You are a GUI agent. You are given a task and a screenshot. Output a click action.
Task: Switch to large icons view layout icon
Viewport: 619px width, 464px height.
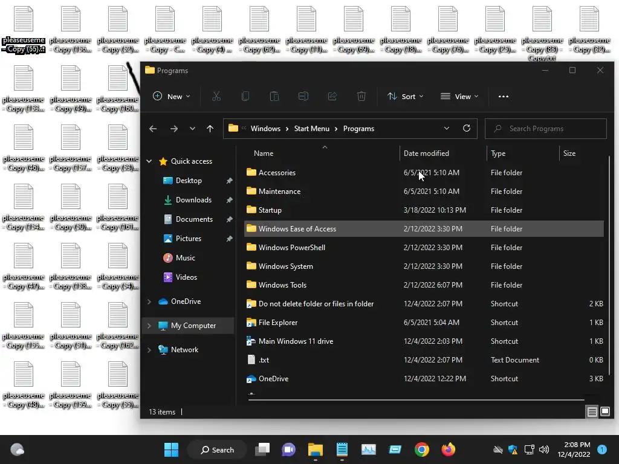point(604,412)
